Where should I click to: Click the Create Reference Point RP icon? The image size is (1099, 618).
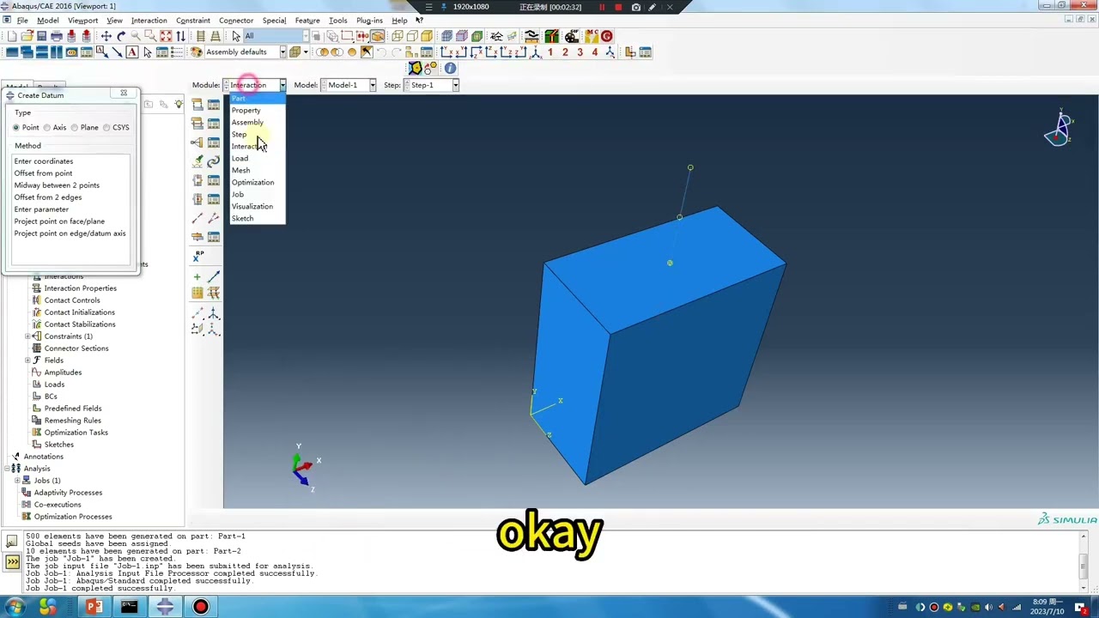[197, 256]
